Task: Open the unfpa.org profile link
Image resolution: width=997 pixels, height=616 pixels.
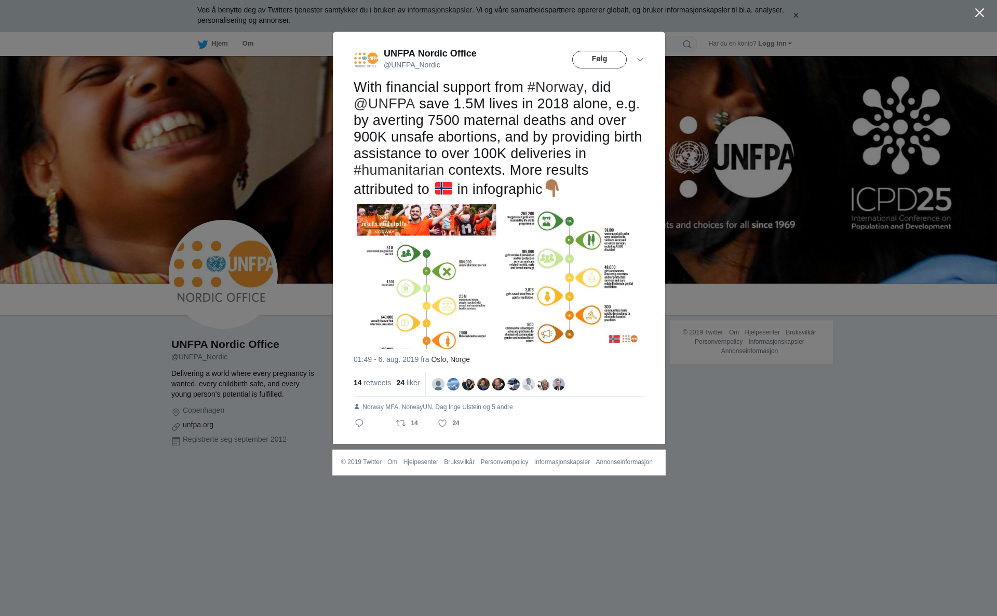Action: (x=198, y=425)
